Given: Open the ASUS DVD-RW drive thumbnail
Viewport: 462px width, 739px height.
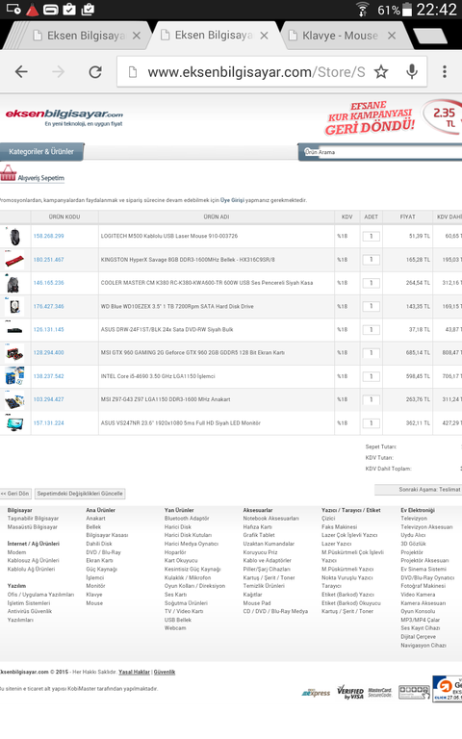Looking at the screenshot, I should (14, 329).
